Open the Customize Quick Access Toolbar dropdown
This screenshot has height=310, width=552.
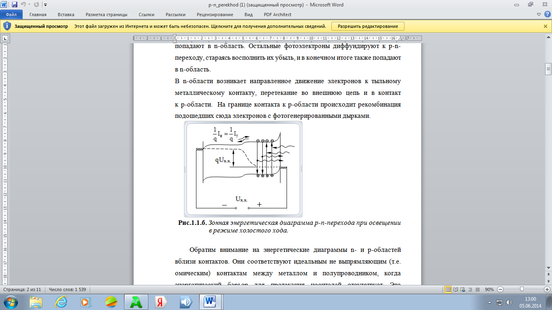pos(45,5)
